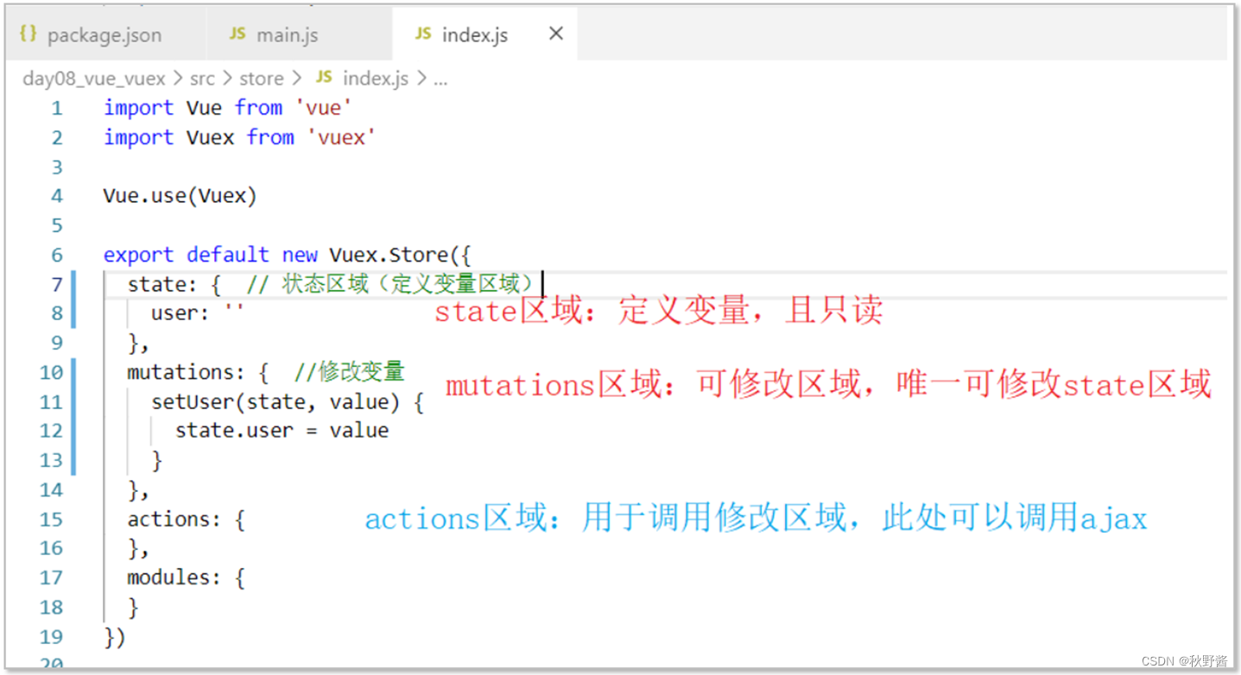
Task: Close the index.js editor tab
Action: (555, 33)
